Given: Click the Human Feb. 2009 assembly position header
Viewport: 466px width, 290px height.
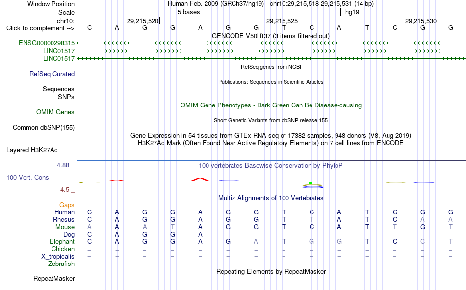Looking at the screenshot, I should [271, 4].
